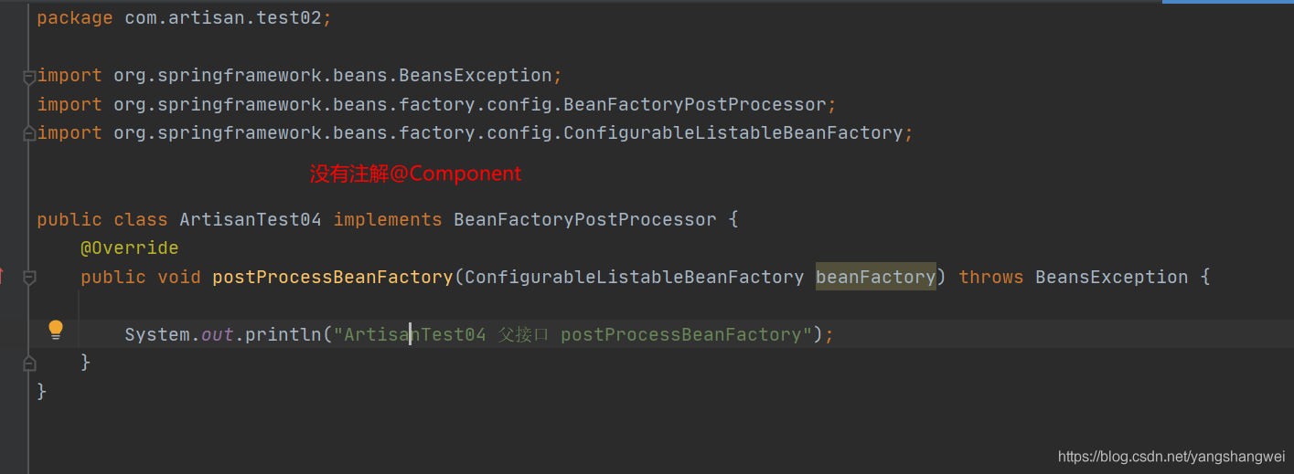Click the postProcessBeanFactory method name
Viewport: 1294px width, 474px height.
pyautogui.click(x=332, y=277)
